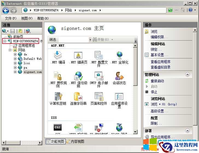Click 浏览 *:81 (http) link
The width and height of the screenshot is (199, 153).
point(164,104)
